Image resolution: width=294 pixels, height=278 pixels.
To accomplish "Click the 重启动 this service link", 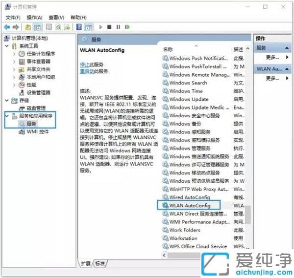I will [87, 71].
